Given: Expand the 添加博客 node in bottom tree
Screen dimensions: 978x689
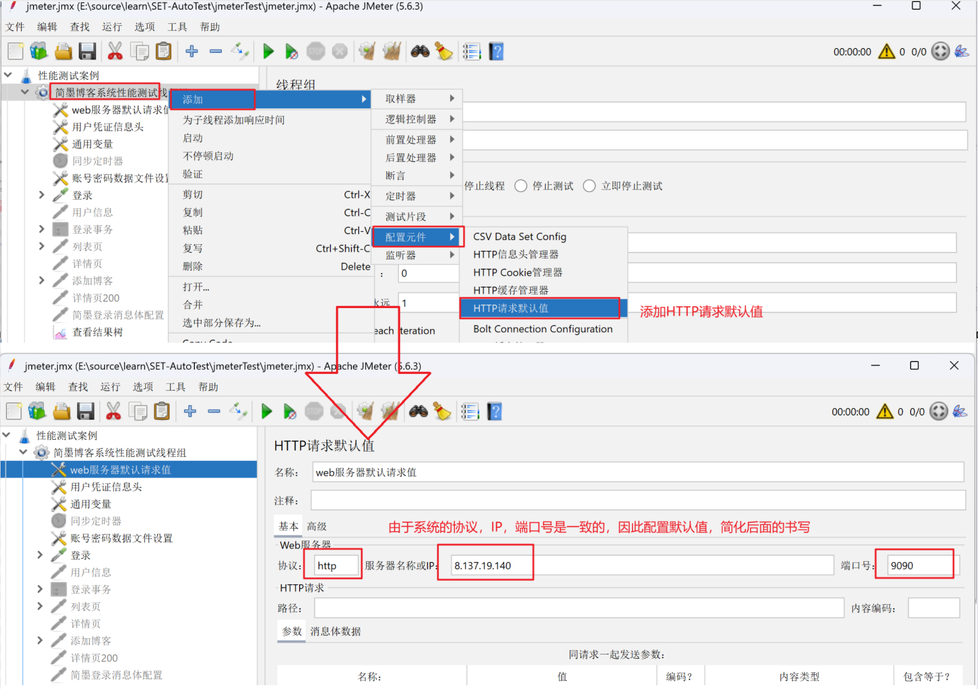Looking at the screenshot, I should pos(40,640).
